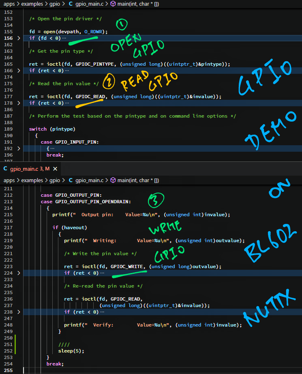Expand the folded code at line 178
Image resolution: width=302 pixels, height=374 pixels.
tap(19, 103)
